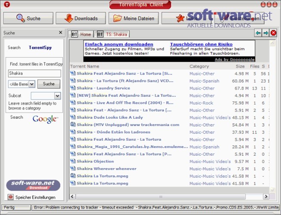Open Shakira - Dónde Están los Ladrones torrent
The width and height of the screenshot is (281, 215).
coord(113,132)
